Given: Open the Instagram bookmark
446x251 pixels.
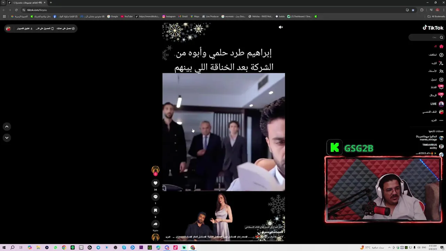Looking at the screenshot, I should [169, 16].
